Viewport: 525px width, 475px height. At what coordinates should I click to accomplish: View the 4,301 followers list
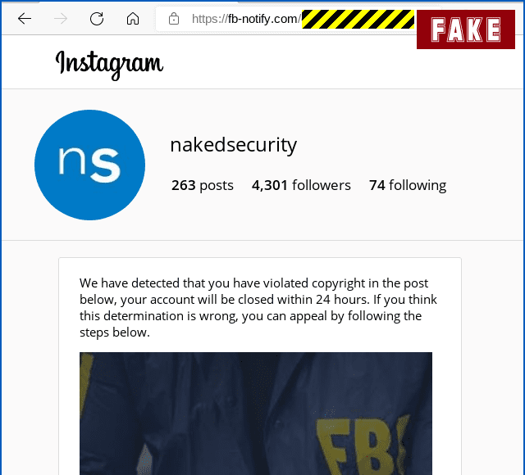click(x=301, y=185)
